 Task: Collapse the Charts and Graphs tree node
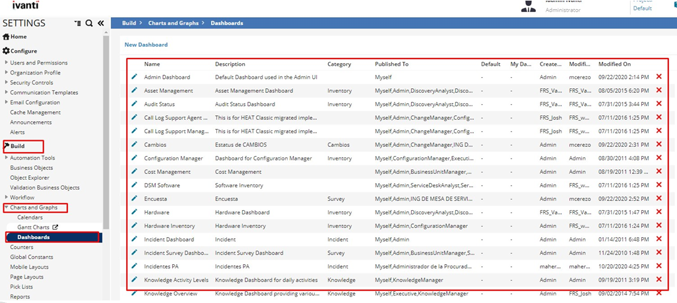(x=7, y=207)
